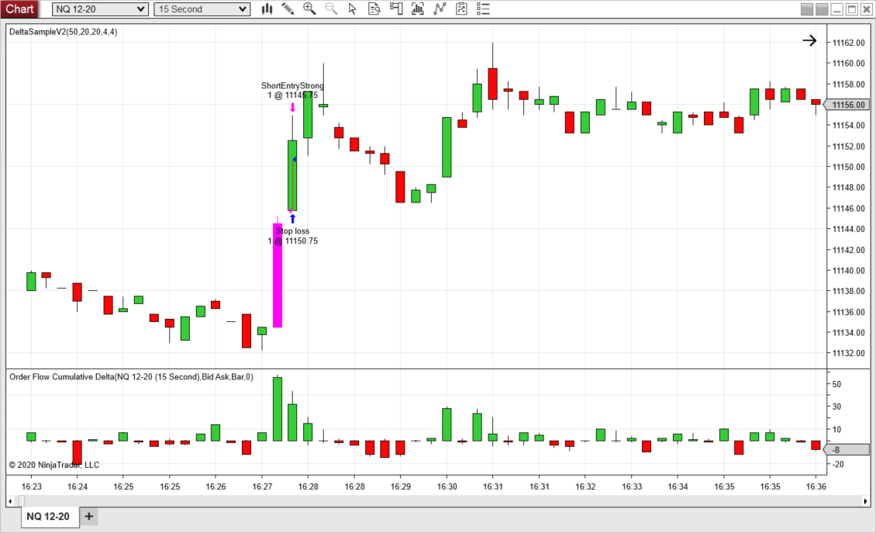
Task: Click the ShortEntryStrong execution label
Action: (x=292, y=90)
